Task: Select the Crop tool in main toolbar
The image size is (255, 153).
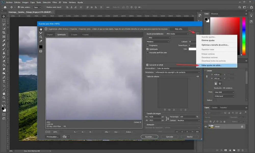Action: coord(4,32)
